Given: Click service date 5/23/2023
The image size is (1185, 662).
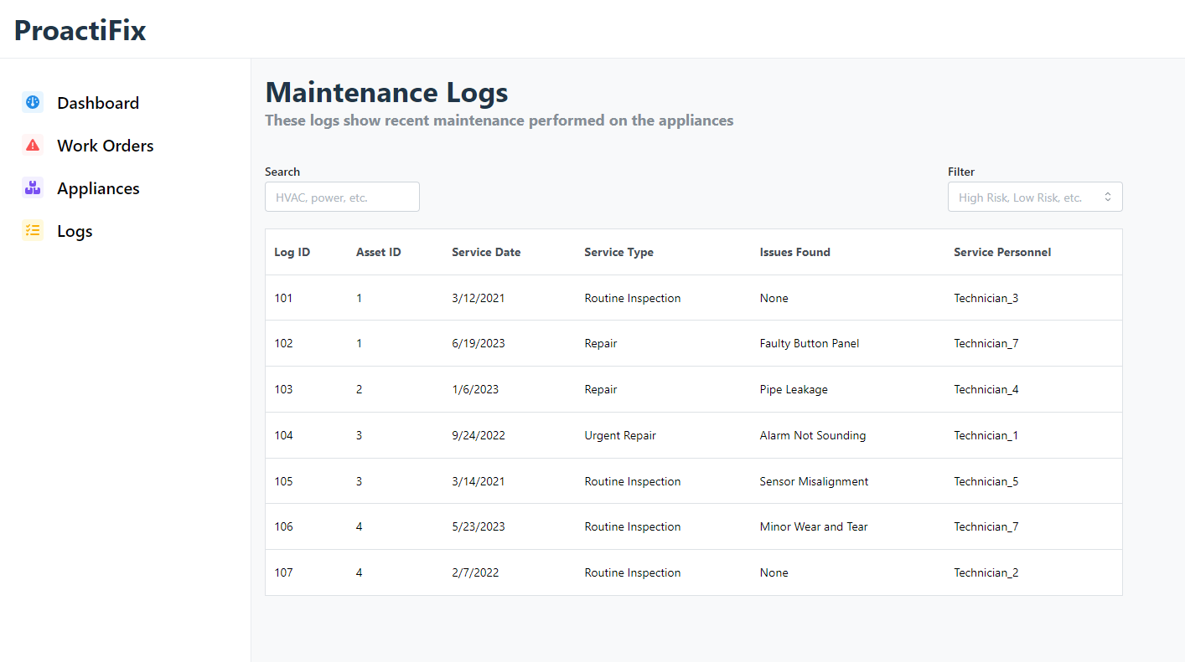Looking at the screenshot, I should click(x=479, y=526).
